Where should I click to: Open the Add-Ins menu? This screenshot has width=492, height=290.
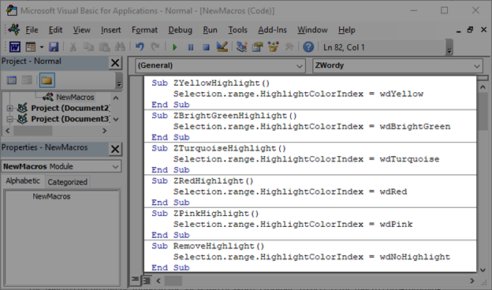coord(272,30)
